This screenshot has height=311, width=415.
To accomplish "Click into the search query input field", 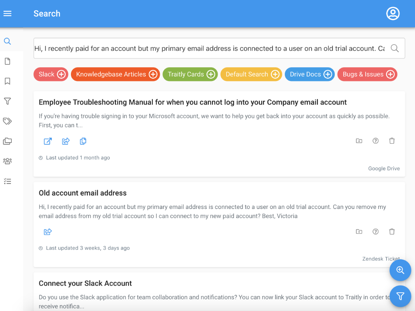I will coord(209,49).
